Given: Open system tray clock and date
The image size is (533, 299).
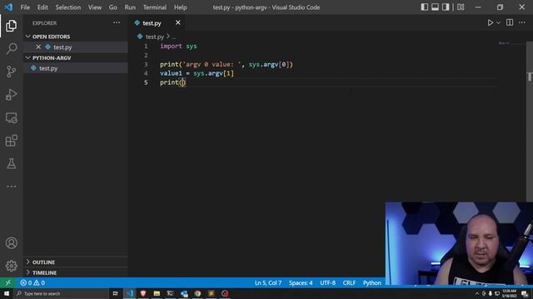Looking at the screenshot, I should click(x=509, y=293).
